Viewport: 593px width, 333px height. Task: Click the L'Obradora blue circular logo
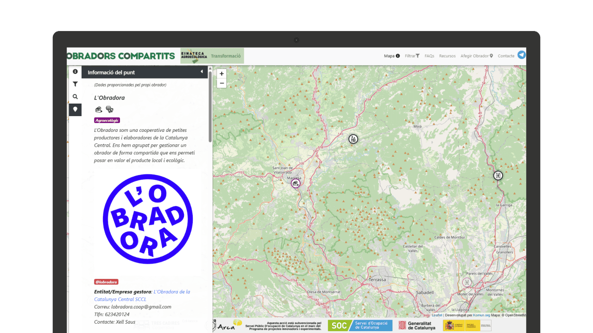tap(148, 219)
